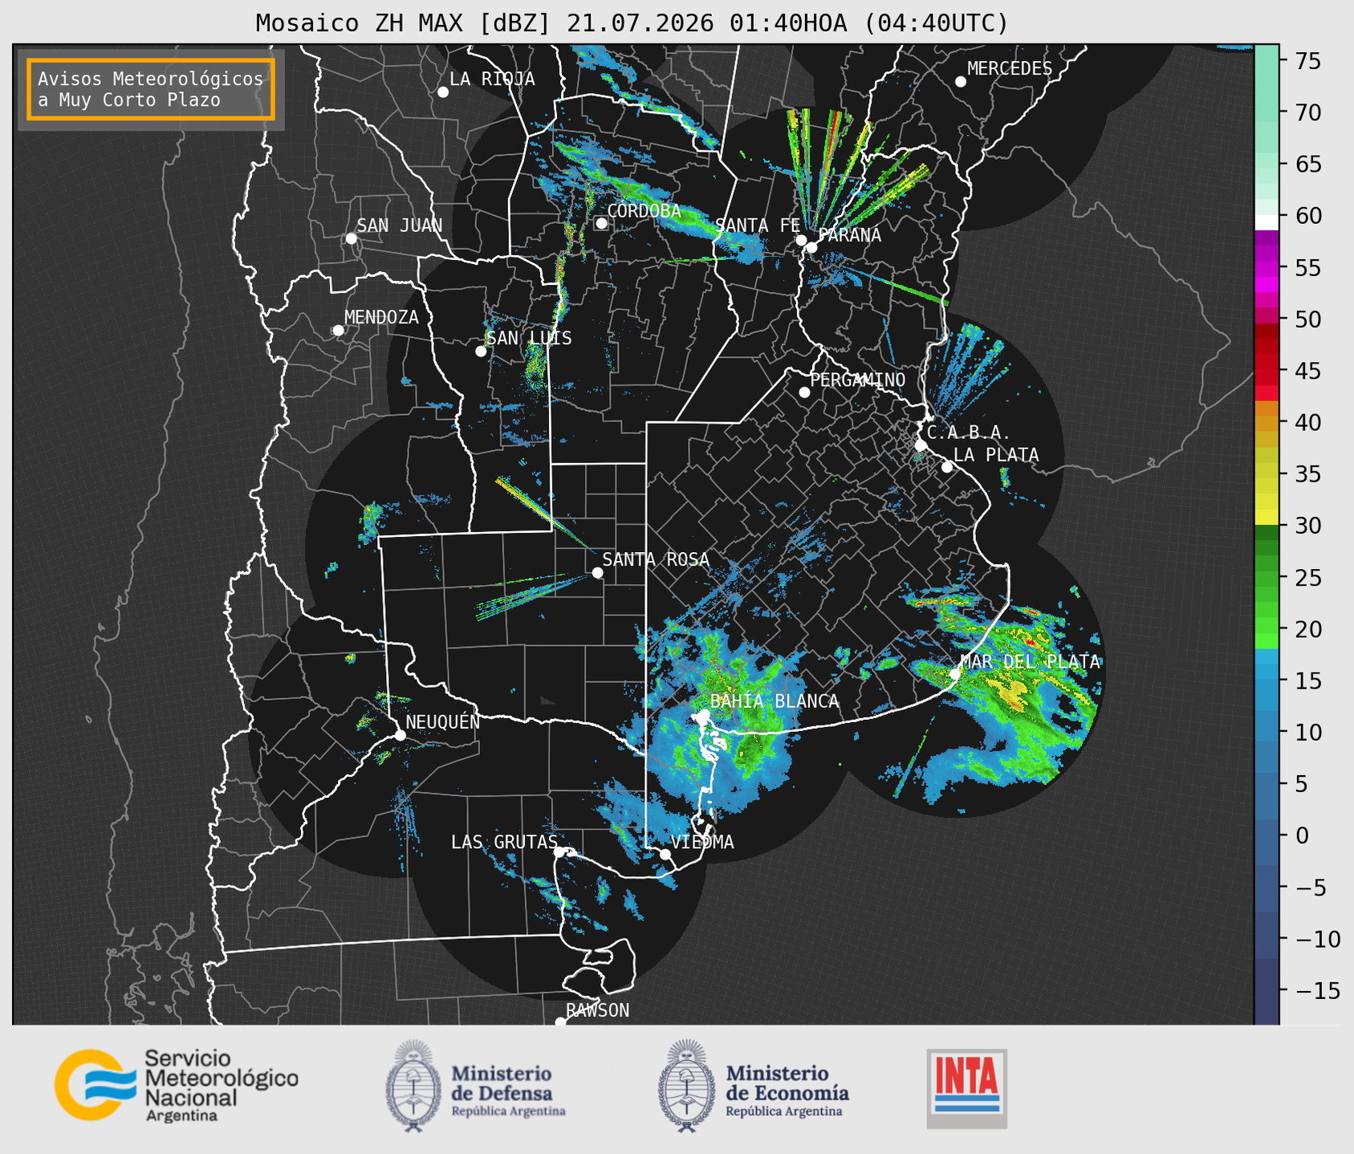Click the Pergamino city label
The height and width of the screenshot is (1154, 1354).
pos(857,380)
